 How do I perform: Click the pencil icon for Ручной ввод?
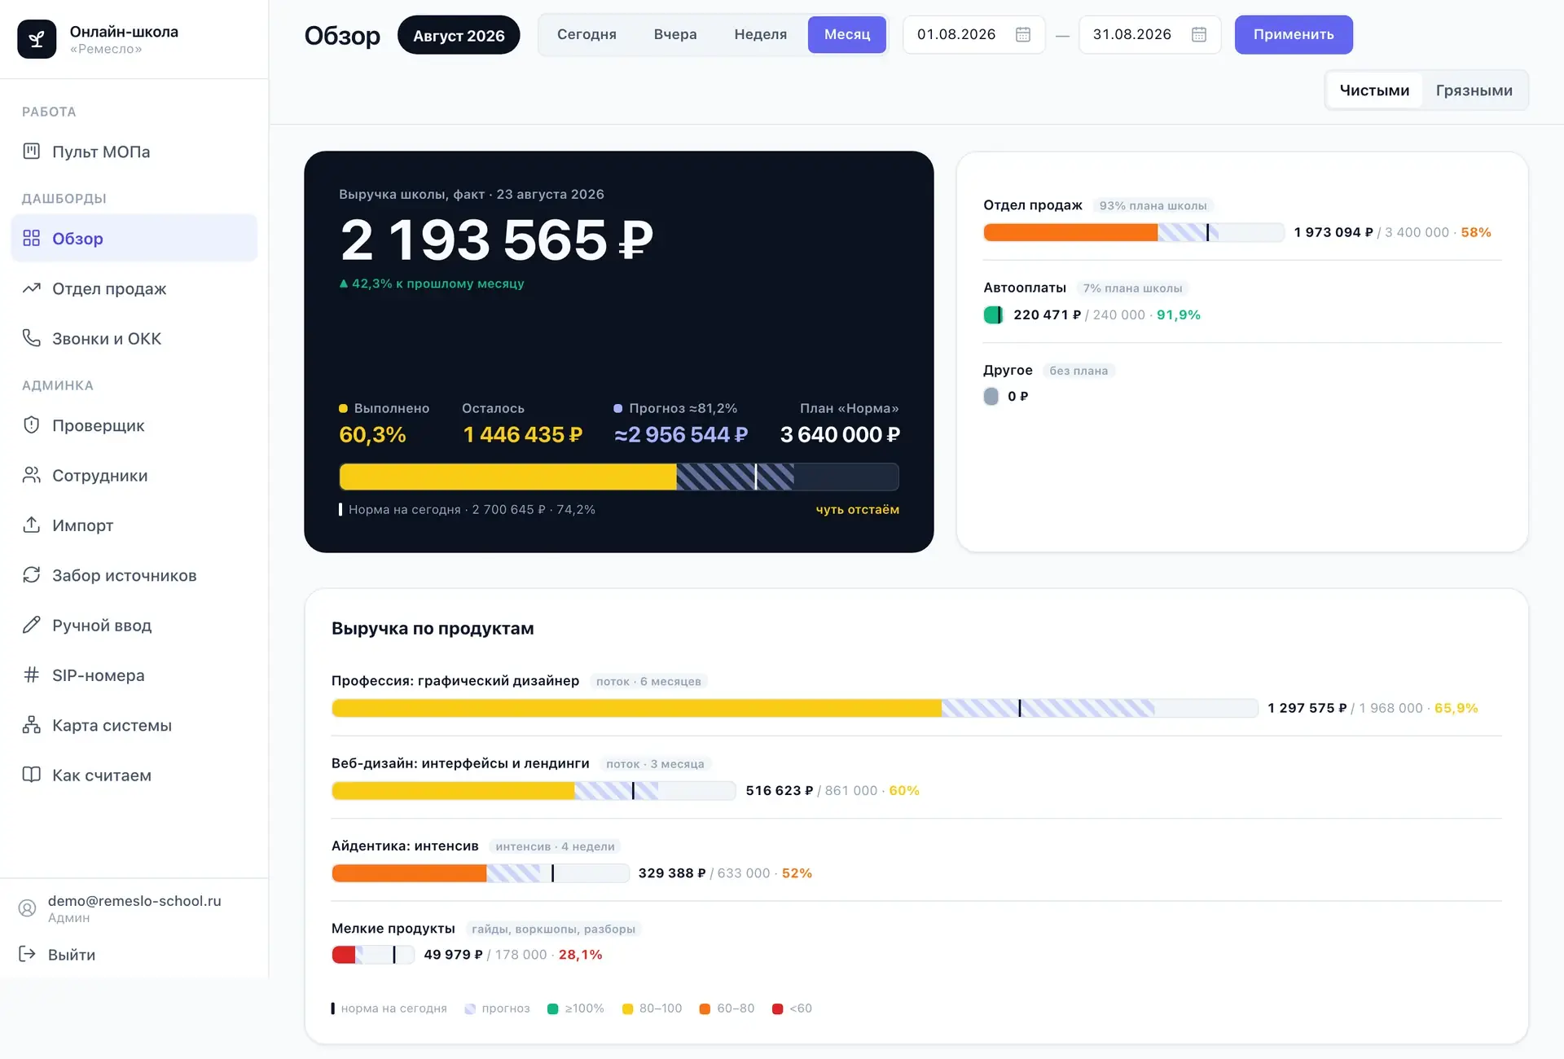tap(31, 625)
